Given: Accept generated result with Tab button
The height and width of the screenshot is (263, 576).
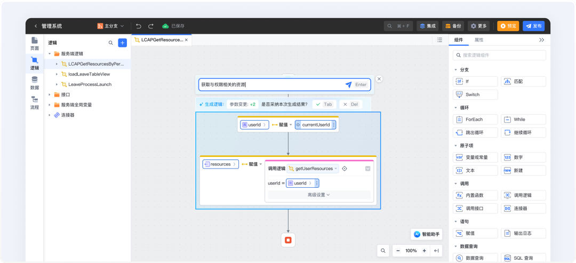Looking at the screenshot, I should pyautogui.click(x=324, y=105).
